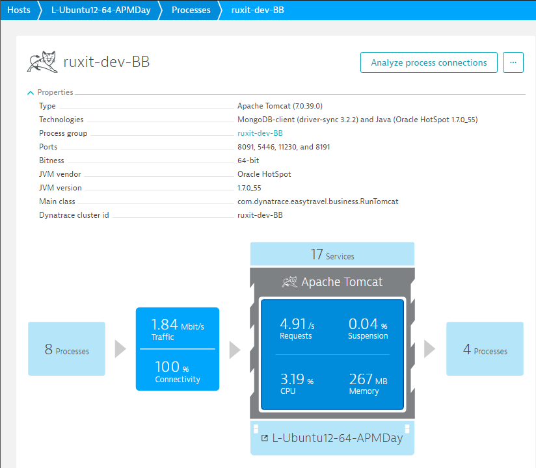Select the 3.19 % CPU metric
536x468 pixels.
click(x=297, y=383)
